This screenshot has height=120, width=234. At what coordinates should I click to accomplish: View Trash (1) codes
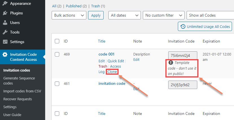pos(98,6)
